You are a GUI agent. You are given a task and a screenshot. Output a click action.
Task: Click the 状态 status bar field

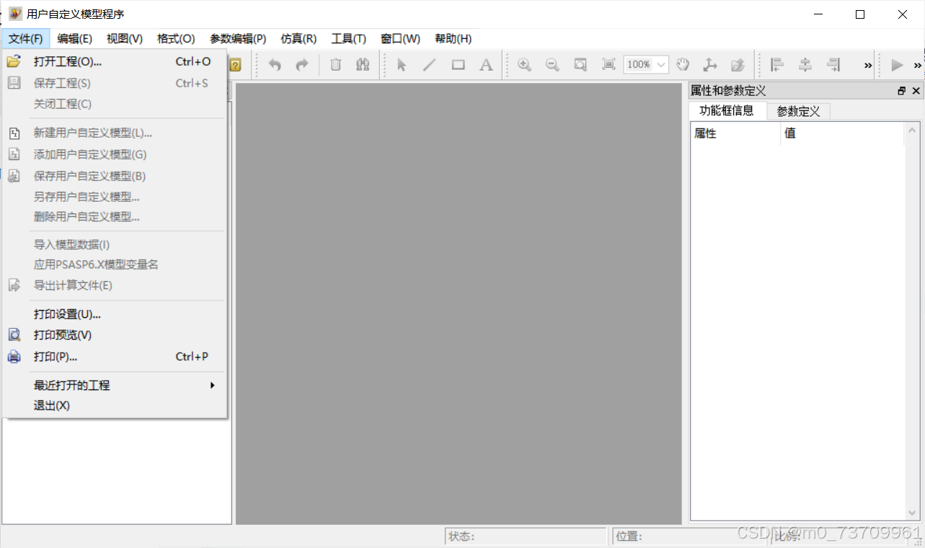[x=526, y=536]
